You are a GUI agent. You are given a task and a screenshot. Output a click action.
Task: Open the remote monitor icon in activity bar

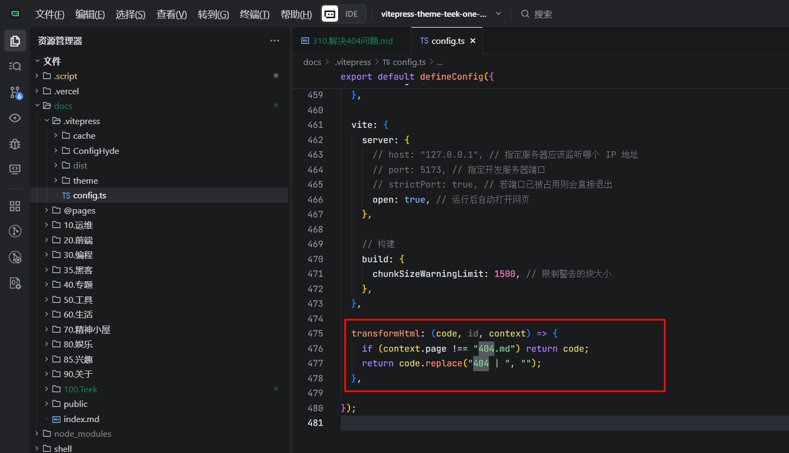pos(15,170)
